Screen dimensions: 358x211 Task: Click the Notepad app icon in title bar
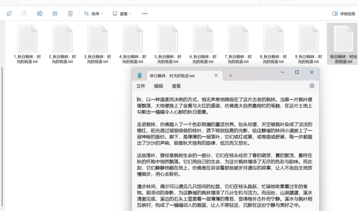click(x=140, y=75)
